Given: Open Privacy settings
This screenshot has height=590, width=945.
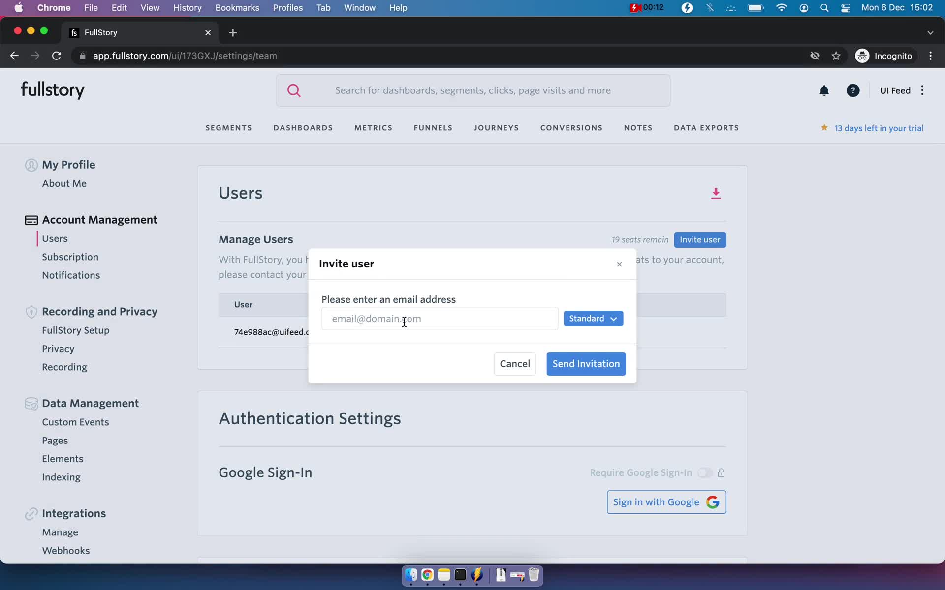Looking at the screenshot, I should (x=58, y=349).
